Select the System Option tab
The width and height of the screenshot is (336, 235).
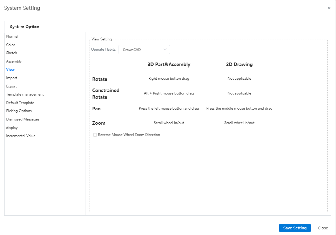[x=25, y=27]
